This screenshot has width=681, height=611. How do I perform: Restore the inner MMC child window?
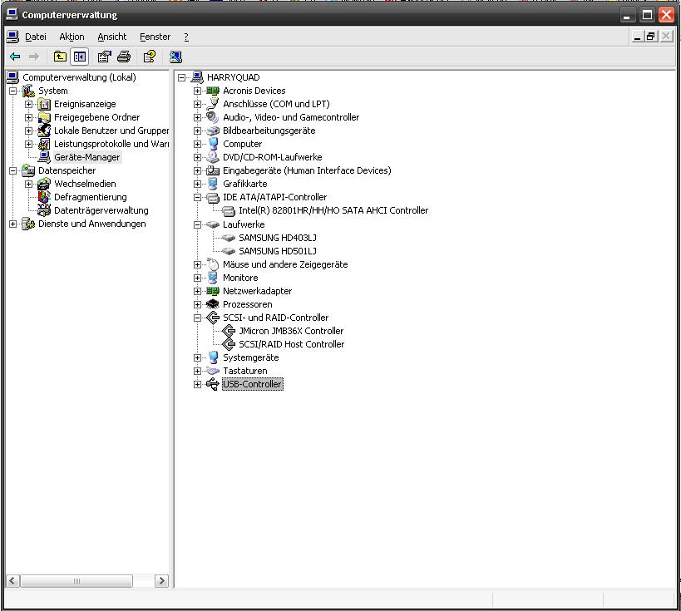coord(650,37)
